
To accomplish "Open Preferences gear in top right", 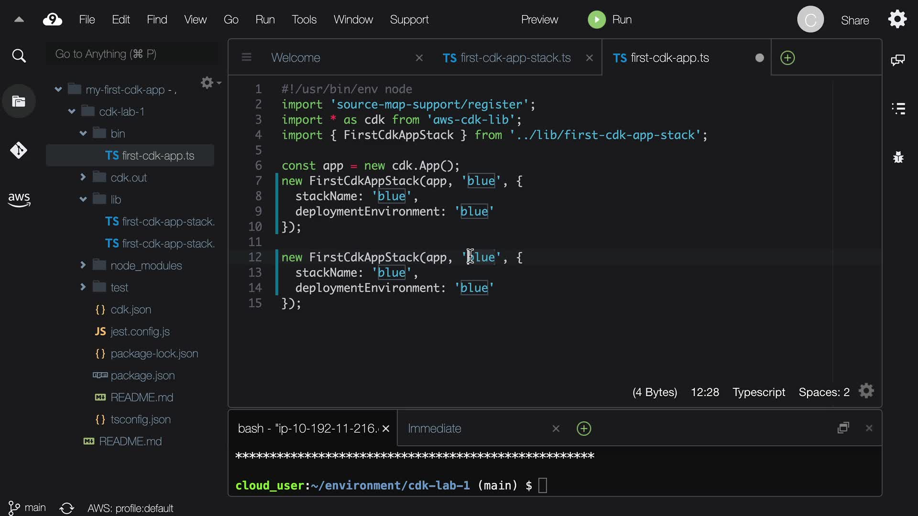I will [897, 20].
